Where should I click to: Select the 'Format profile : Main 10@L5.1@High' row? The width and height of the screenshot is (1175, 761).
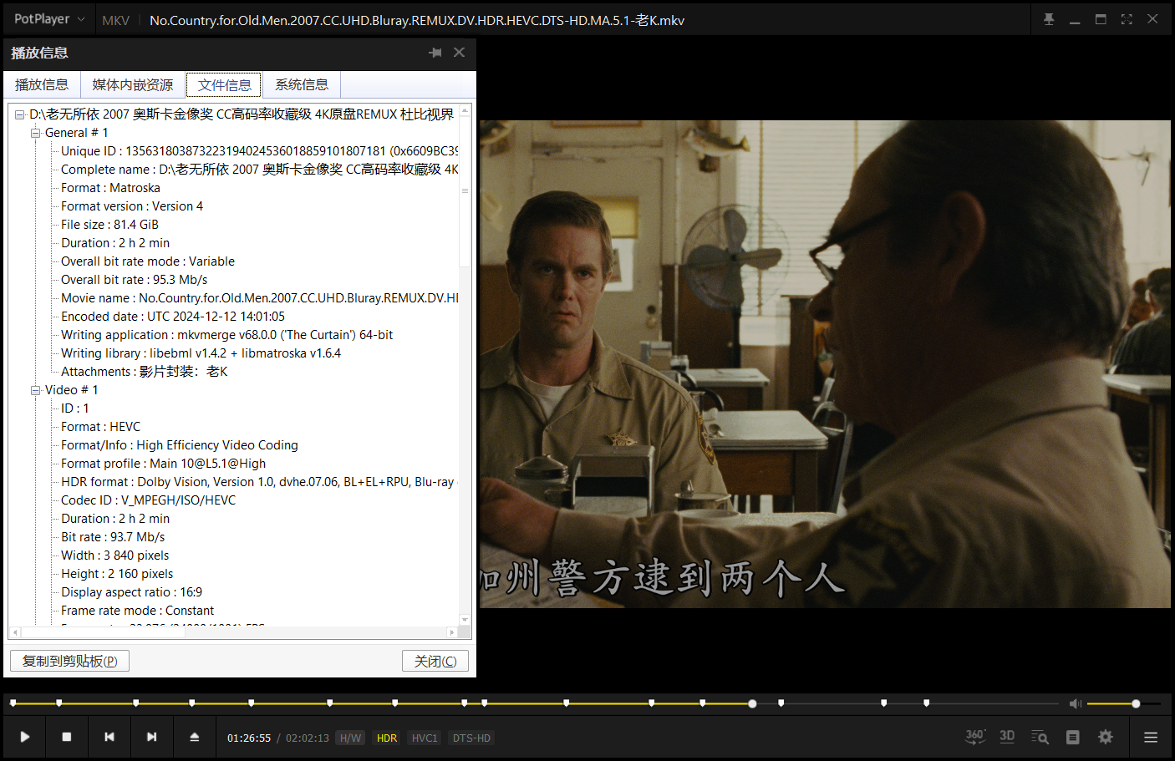pyautogui.click(x=163, y=464)
